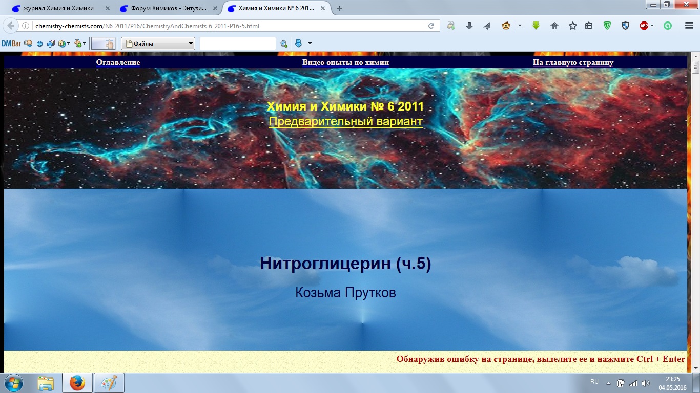Click the DMBar search magnifier icon
The width and height of the screenshot is (700, 393).
pos(283,44)
